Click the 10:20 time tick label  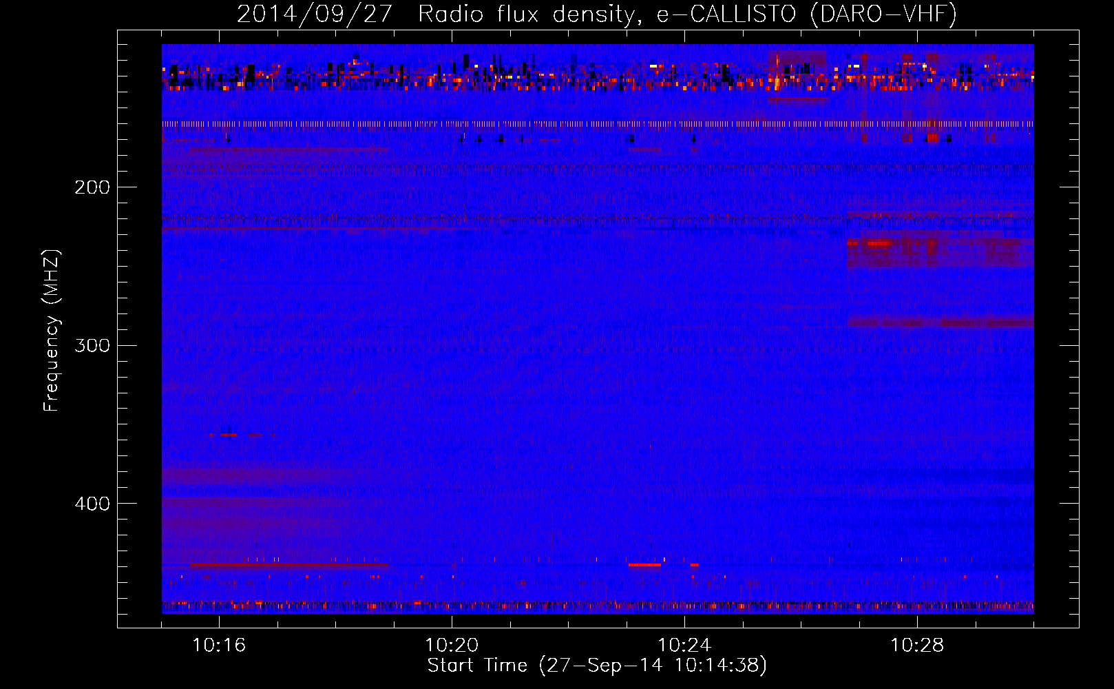tap(452, 646)
